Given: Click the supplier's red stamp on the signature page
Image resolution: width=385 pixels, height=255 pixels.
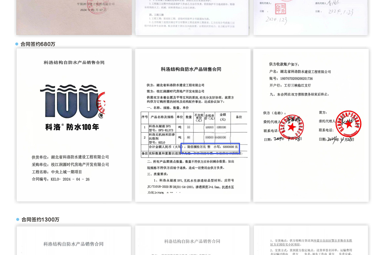Looking at the screenshot, I should (x=291, y=126).
